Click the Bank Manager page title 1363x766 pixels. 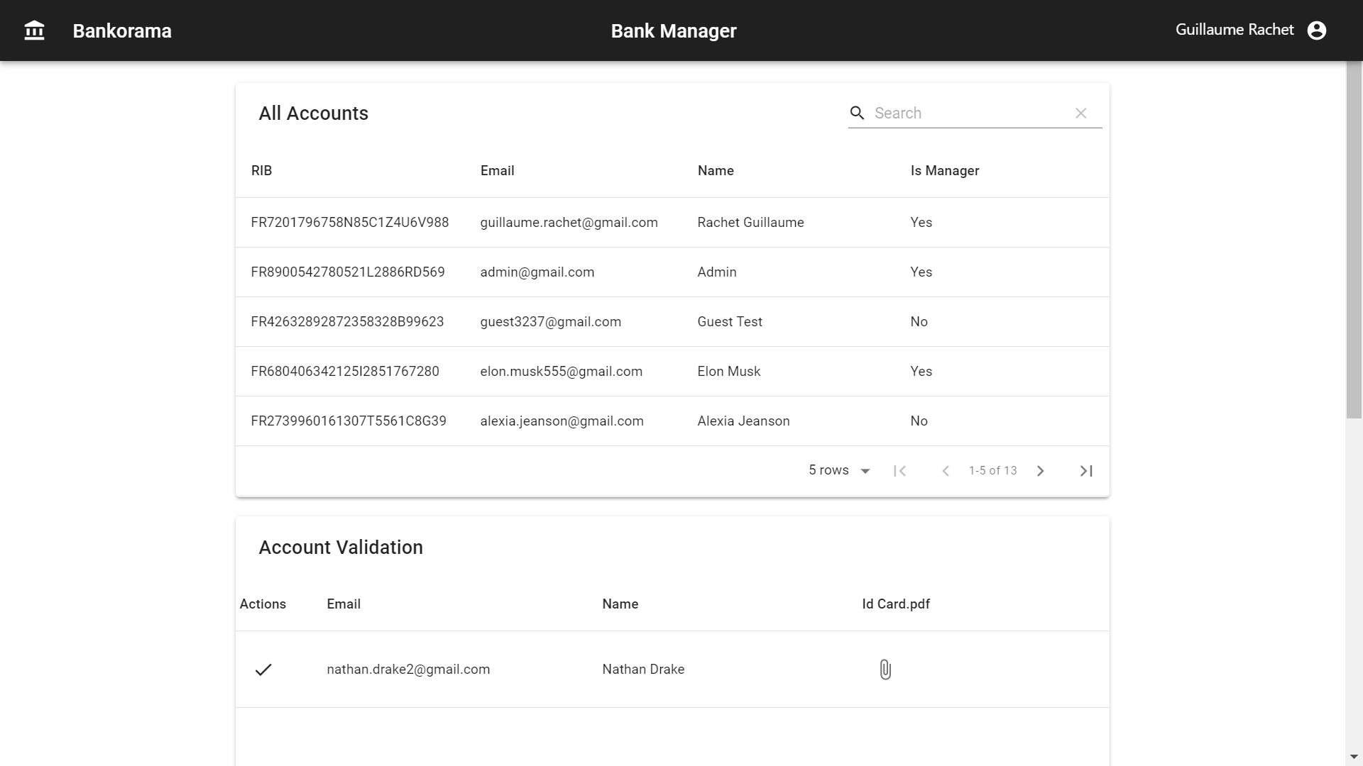point(674,30)
